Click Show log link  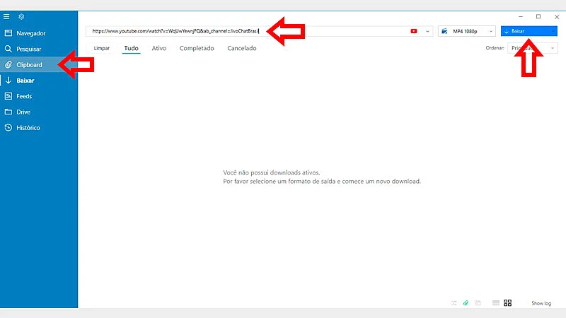point(541,304)
